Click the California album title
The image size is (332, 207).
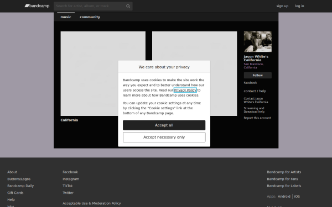tap(69, 120)
